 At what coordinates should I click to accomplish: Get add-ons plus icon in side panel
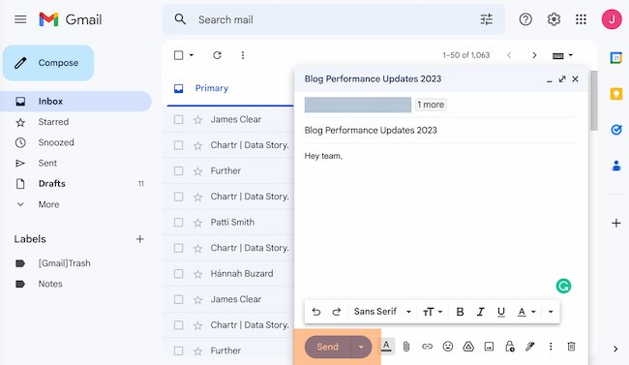pyautogui.click(x=616, y=223)
